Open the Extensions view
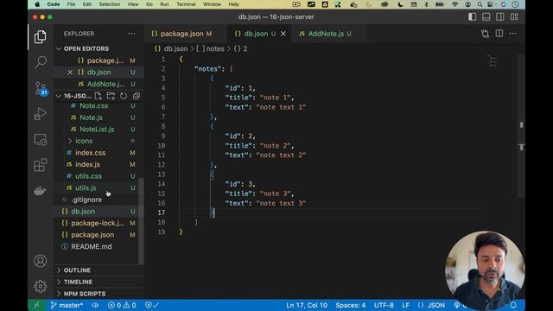This screenshot has height=311, width=553. click(x=41, y=165)
